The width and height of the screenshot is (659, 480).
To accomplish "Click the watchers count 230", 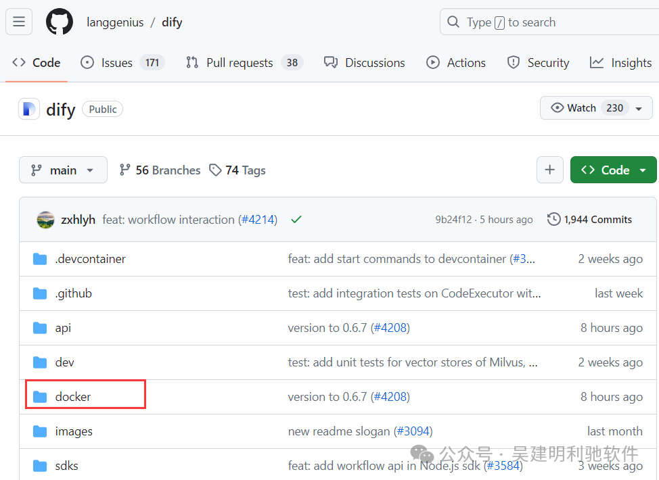I will (x=614, y=108).
